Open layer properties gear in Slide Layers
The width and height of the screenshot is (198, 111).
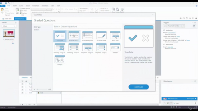[x=195, y=103]
